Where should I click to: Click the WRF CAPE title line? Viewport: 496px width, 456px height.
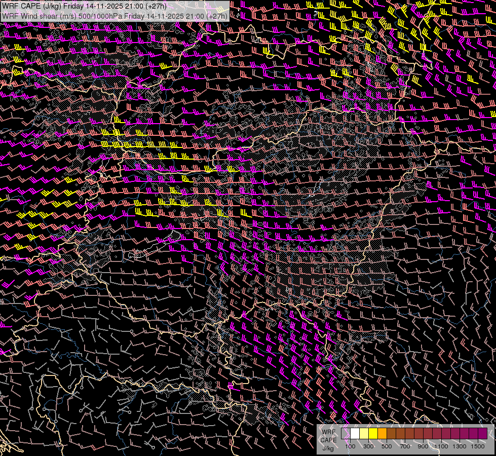(x=84, y=6)
